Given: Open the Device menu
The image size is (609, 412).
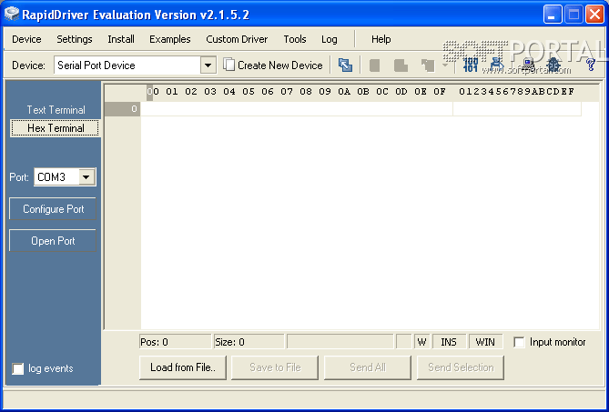Looking at the screenshot, I should [x=26, y=39].
